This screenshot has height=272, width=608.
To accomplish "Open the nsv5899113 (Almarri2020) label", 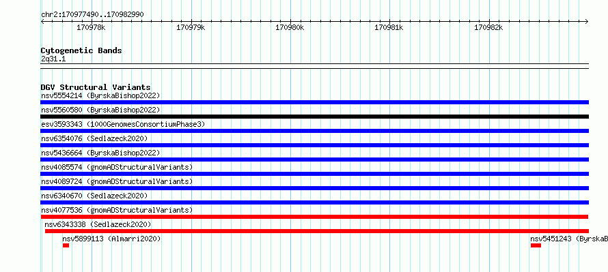I will [x=111, y=239].
